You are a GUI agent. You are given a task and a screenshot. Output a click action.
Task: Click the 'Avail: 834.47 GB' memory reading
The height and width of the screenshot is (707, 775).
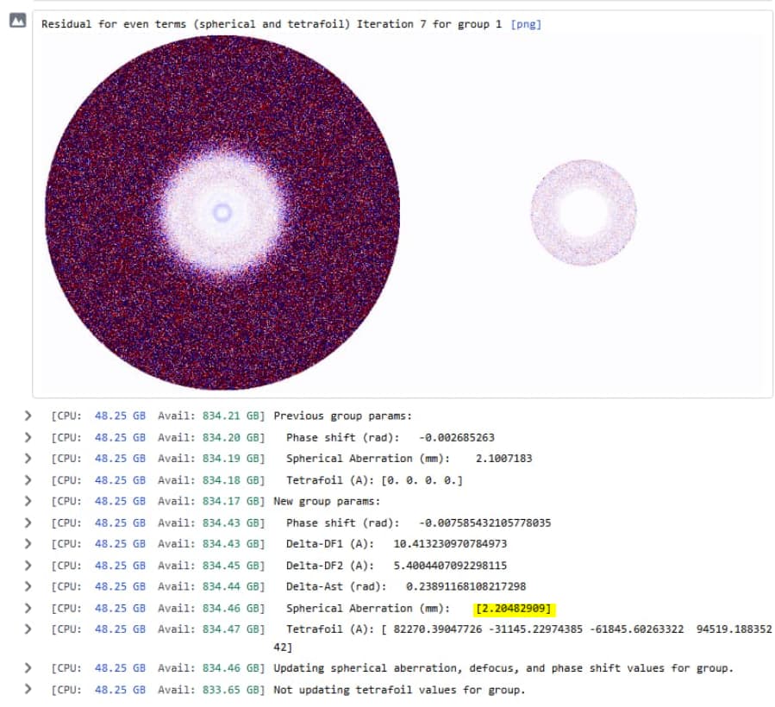211,629
